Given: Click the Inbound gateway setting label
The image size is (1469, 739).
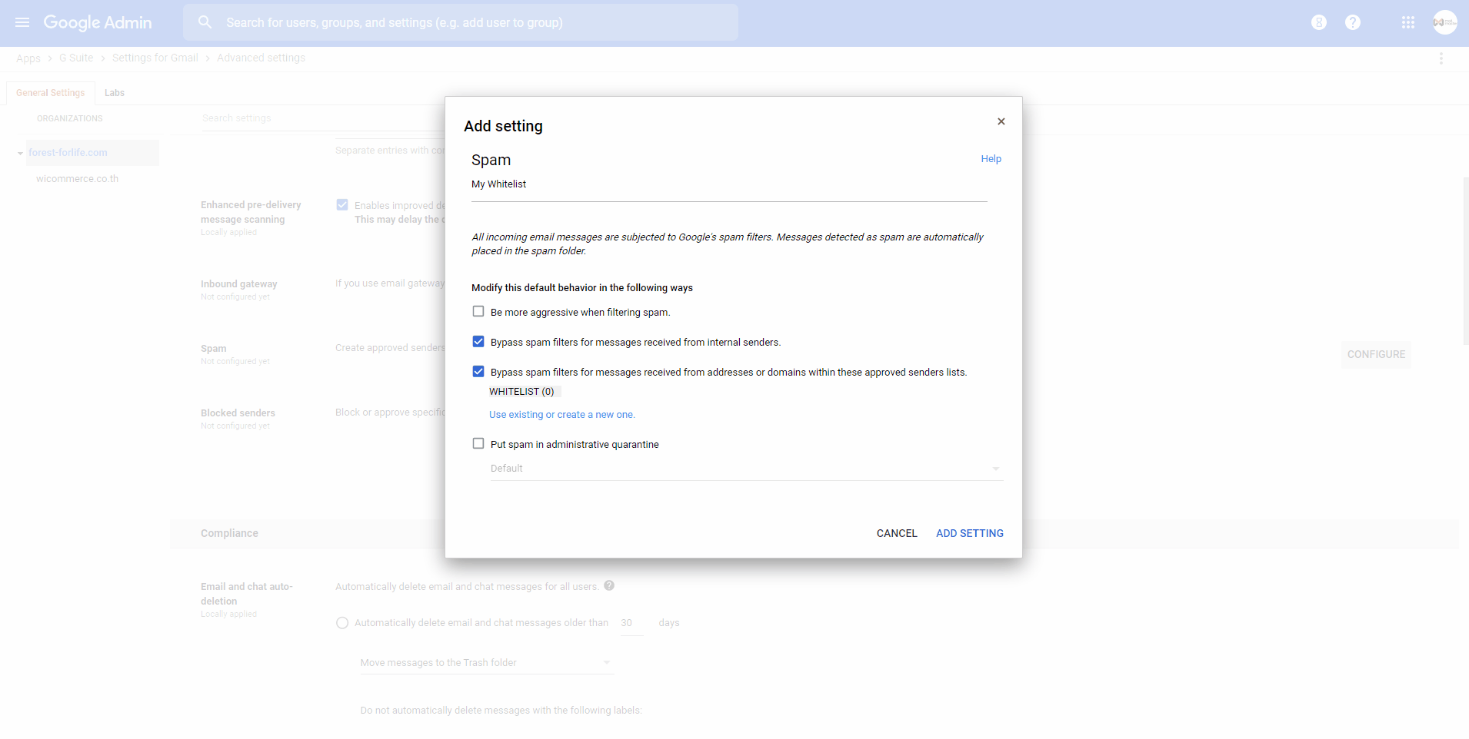Looking at the screenshot, I should pos(238,284).
